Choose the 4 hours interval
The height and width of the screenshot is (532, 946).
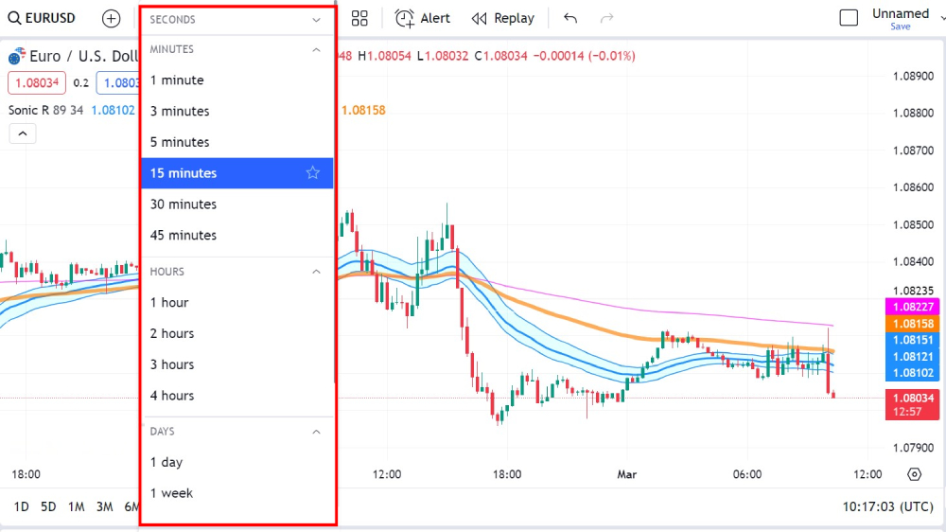click(172, 396)
